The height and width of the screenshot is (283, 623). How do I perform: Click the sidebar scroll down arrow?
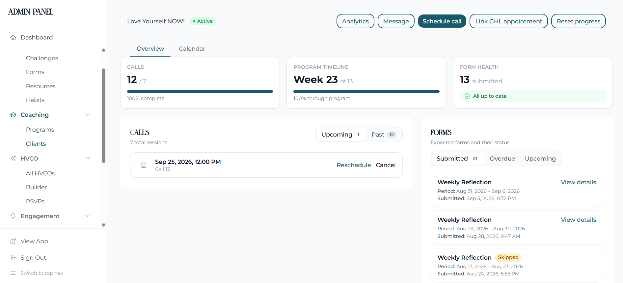tap(103, 225)
